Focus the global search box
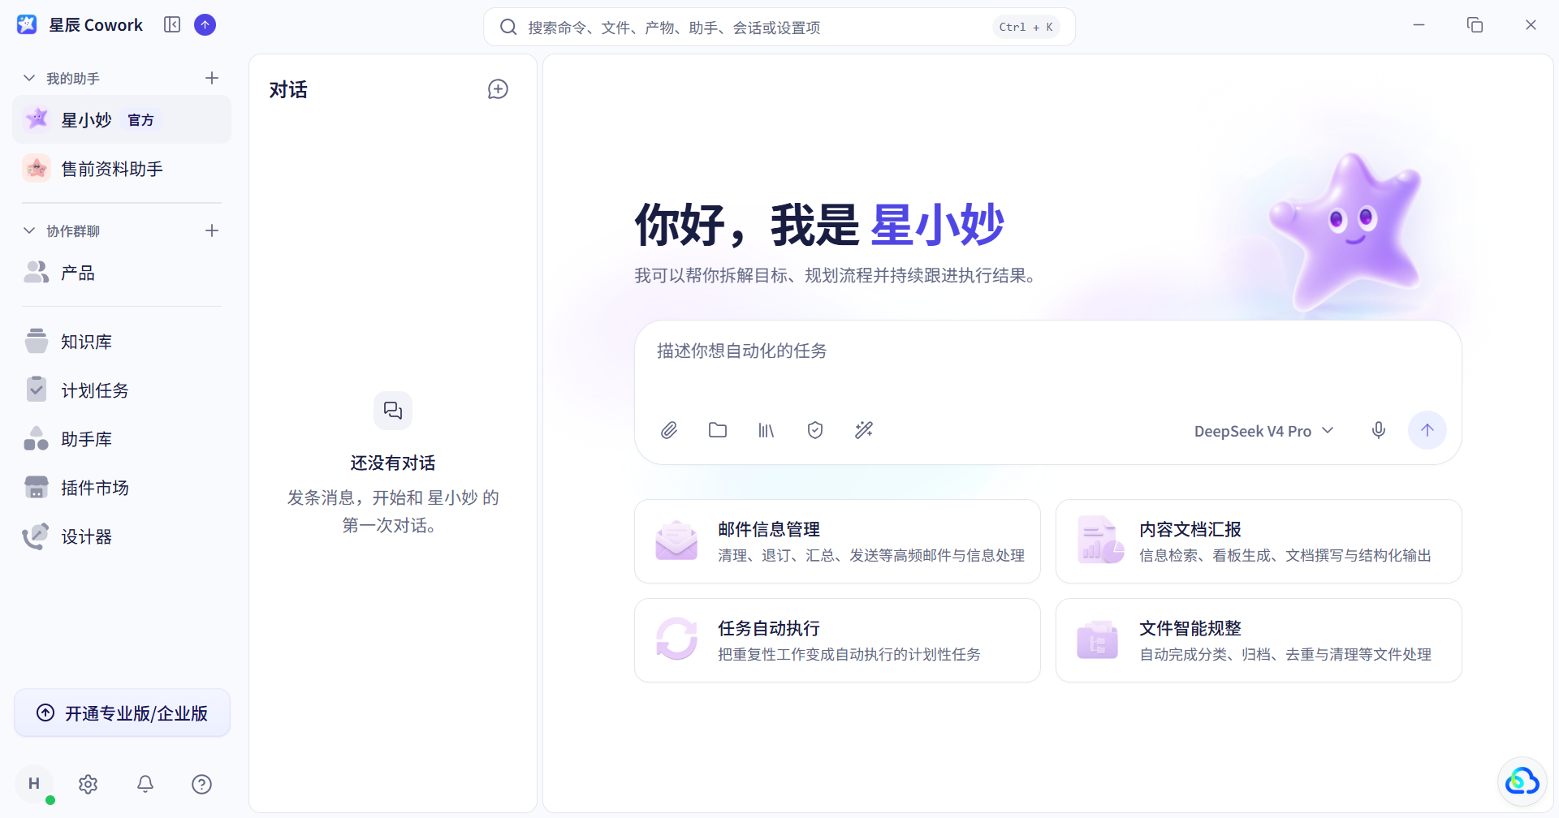1559x818 pixels. point(779,27)
